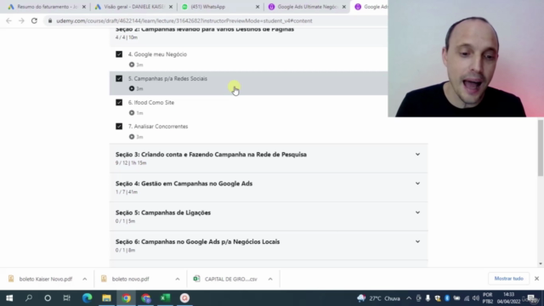
Task: Toggle checkbox for lecture 7 Analisar Concorrentes
Action: [119, 127]
